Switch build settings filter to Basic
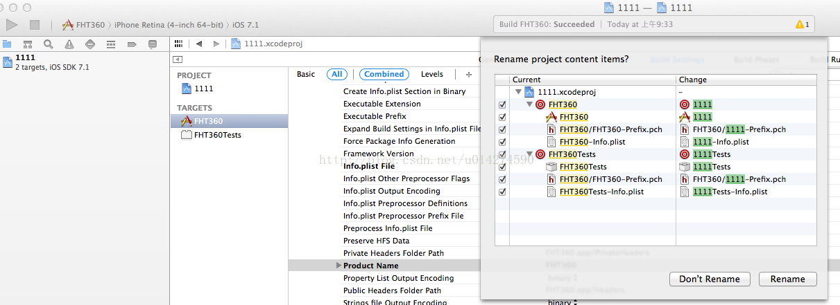840x305 pixels. 305,74
